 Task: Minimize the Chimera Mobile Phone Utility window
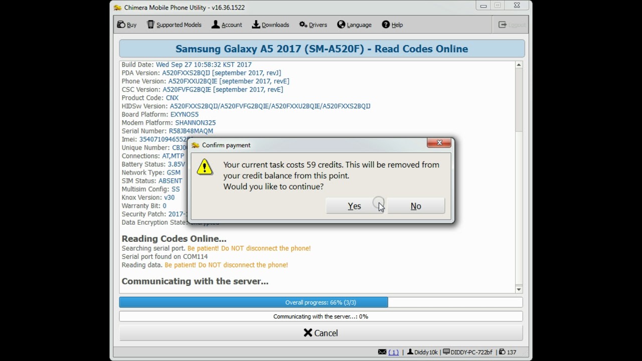pyautogui.click(x=484, y=6)
